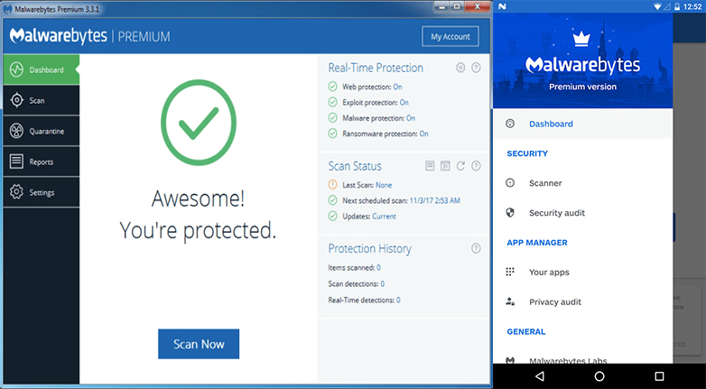706x389 pixels.
Task: Click Real-Time detections count 0
Action: click(398, 300)
